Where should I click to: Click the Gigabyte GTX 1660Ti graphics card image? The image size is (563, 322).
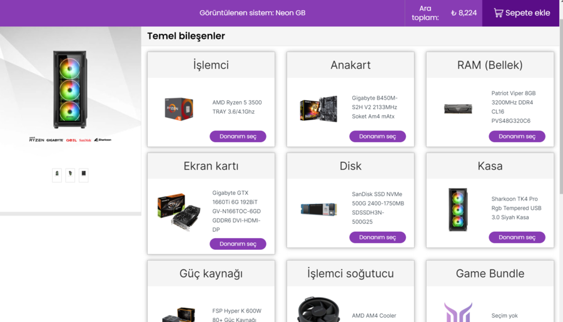coord(179,212)
